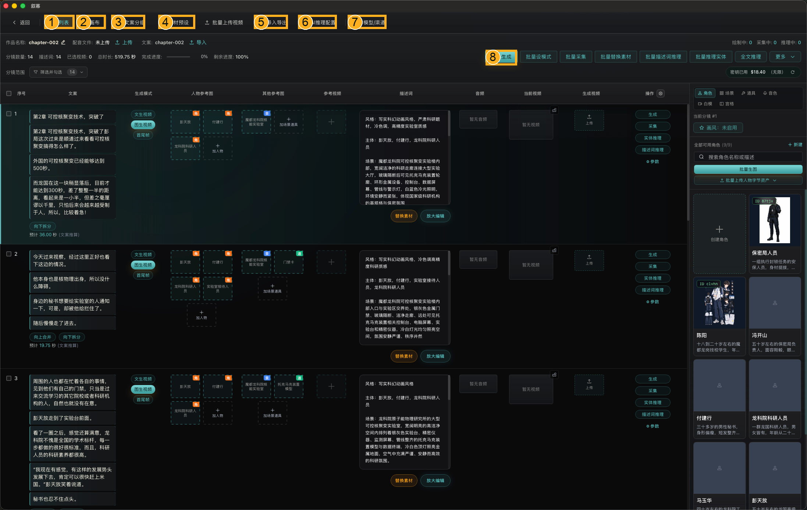The width and height of the screenshot is (807, 510).
Task: Focus the 搜索角色名称或描述 search field
Action: tap(748, 157)
